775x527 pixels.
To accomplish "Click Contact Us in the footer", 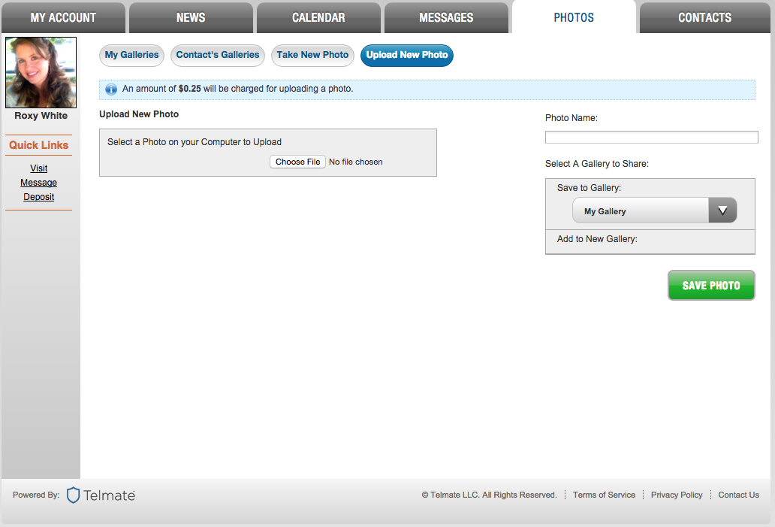I will pyautogui.click(x=738, y=495).
